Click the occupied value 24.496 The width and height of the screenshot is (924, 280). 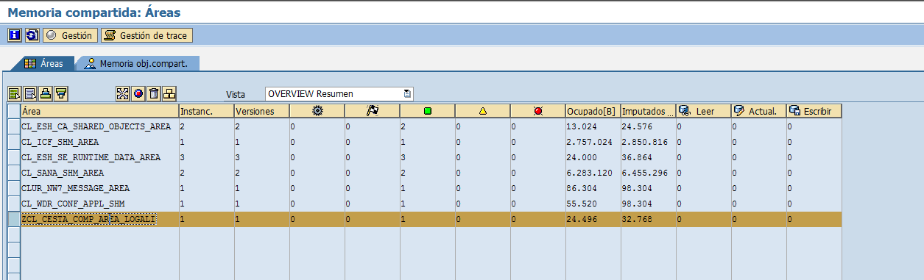click(x=593, y=219)
